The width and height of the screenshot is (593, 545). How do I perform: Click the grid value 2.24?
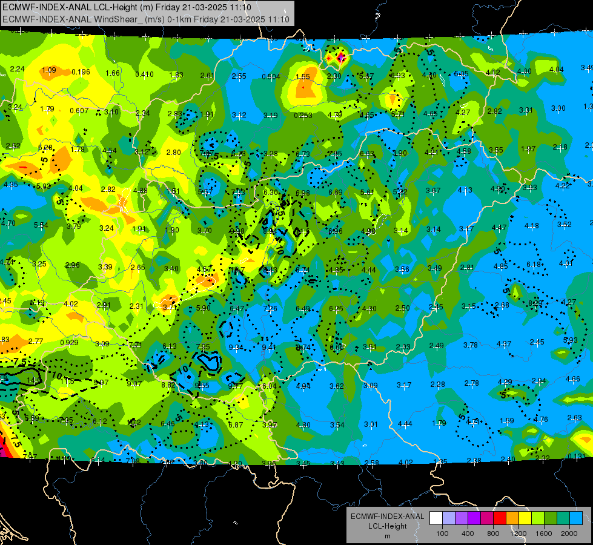click(17, 69)
